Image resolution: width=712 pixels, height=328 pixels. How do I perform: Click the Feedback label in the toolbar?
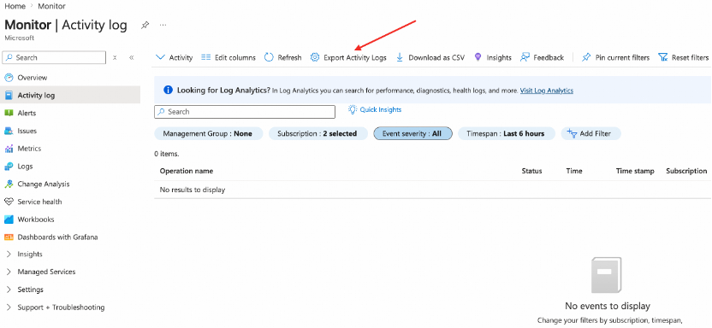tap(549, 57)
